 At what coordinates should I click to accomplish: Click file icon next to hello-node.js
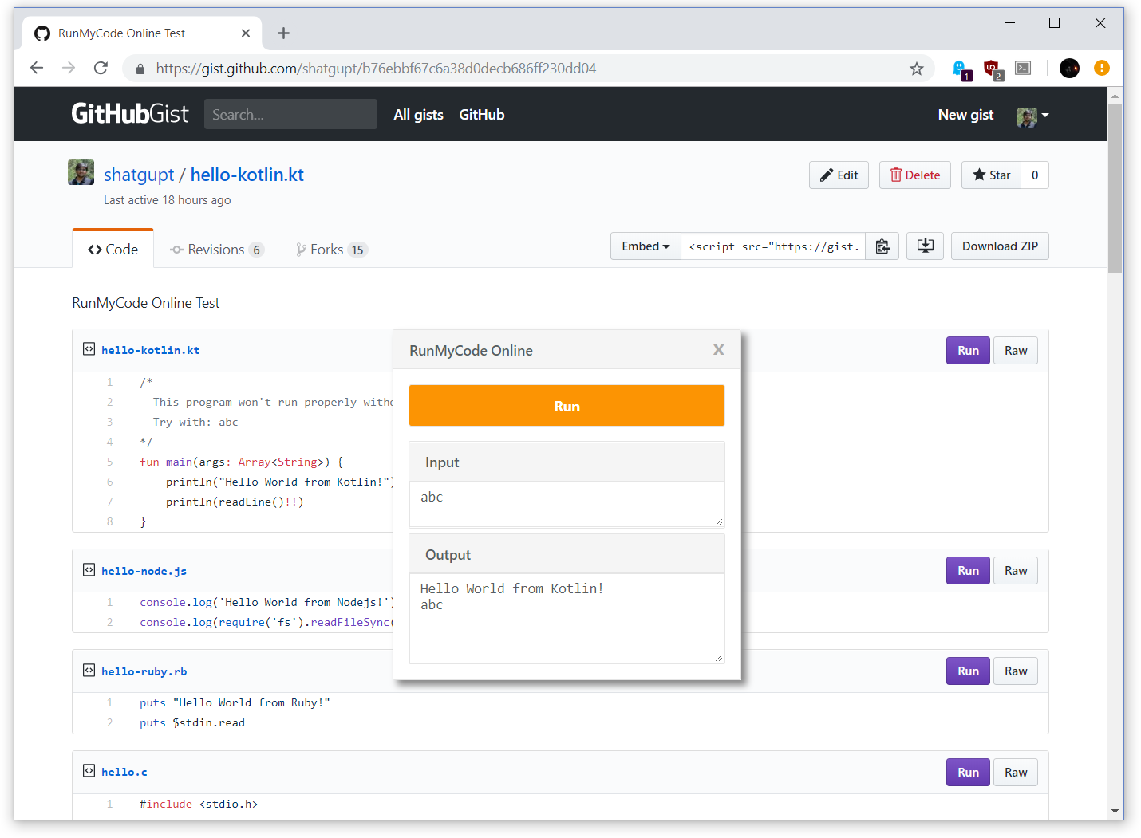tap(89, 570)
